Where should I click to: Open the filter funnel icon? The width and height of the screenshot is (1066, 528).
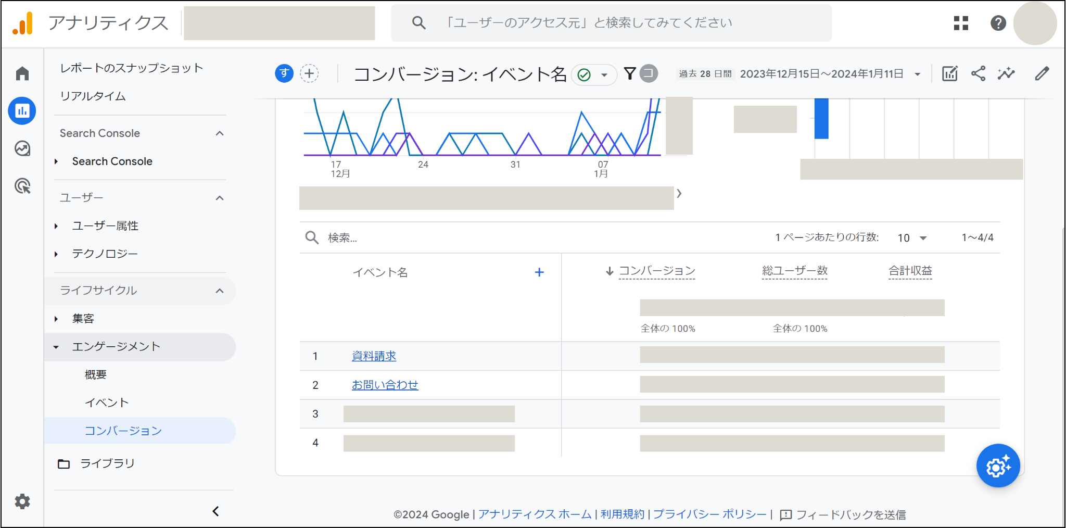point(630,73)
